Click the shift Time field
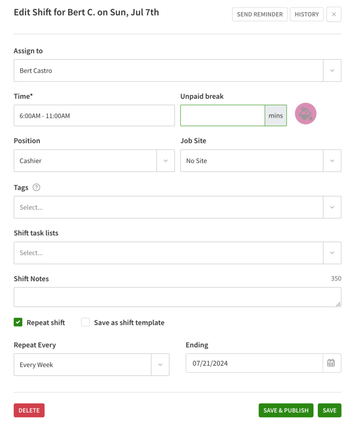The image size is (353, 430). 94,115
